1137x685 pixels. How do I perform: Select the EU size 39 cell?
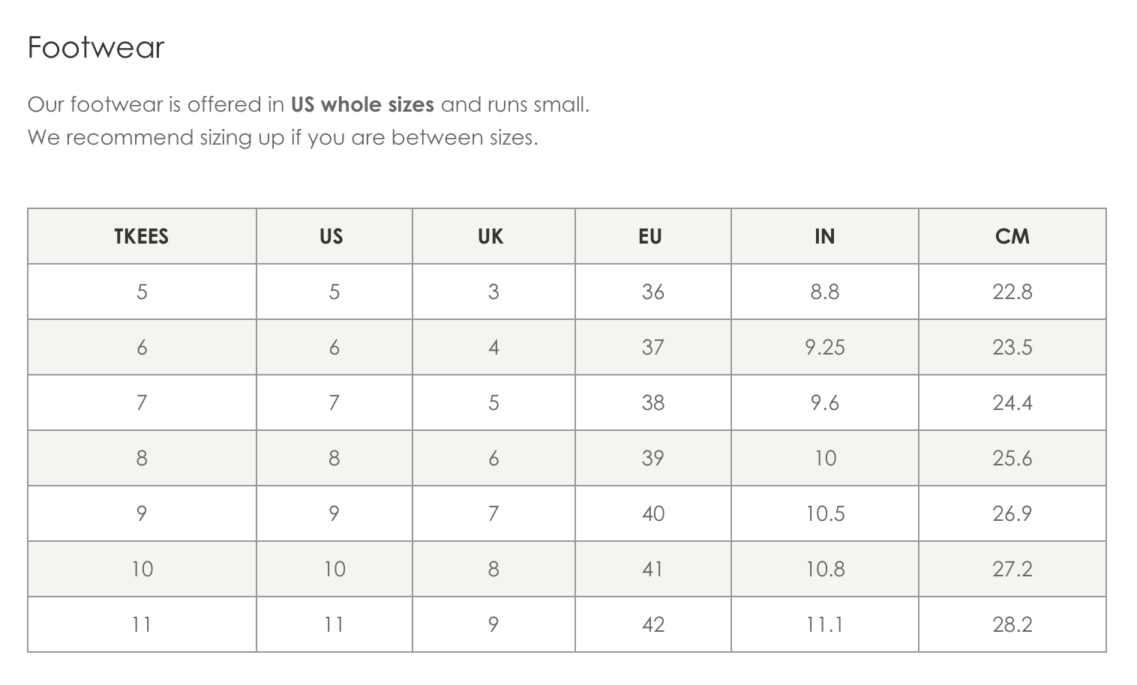coord(652,458)
